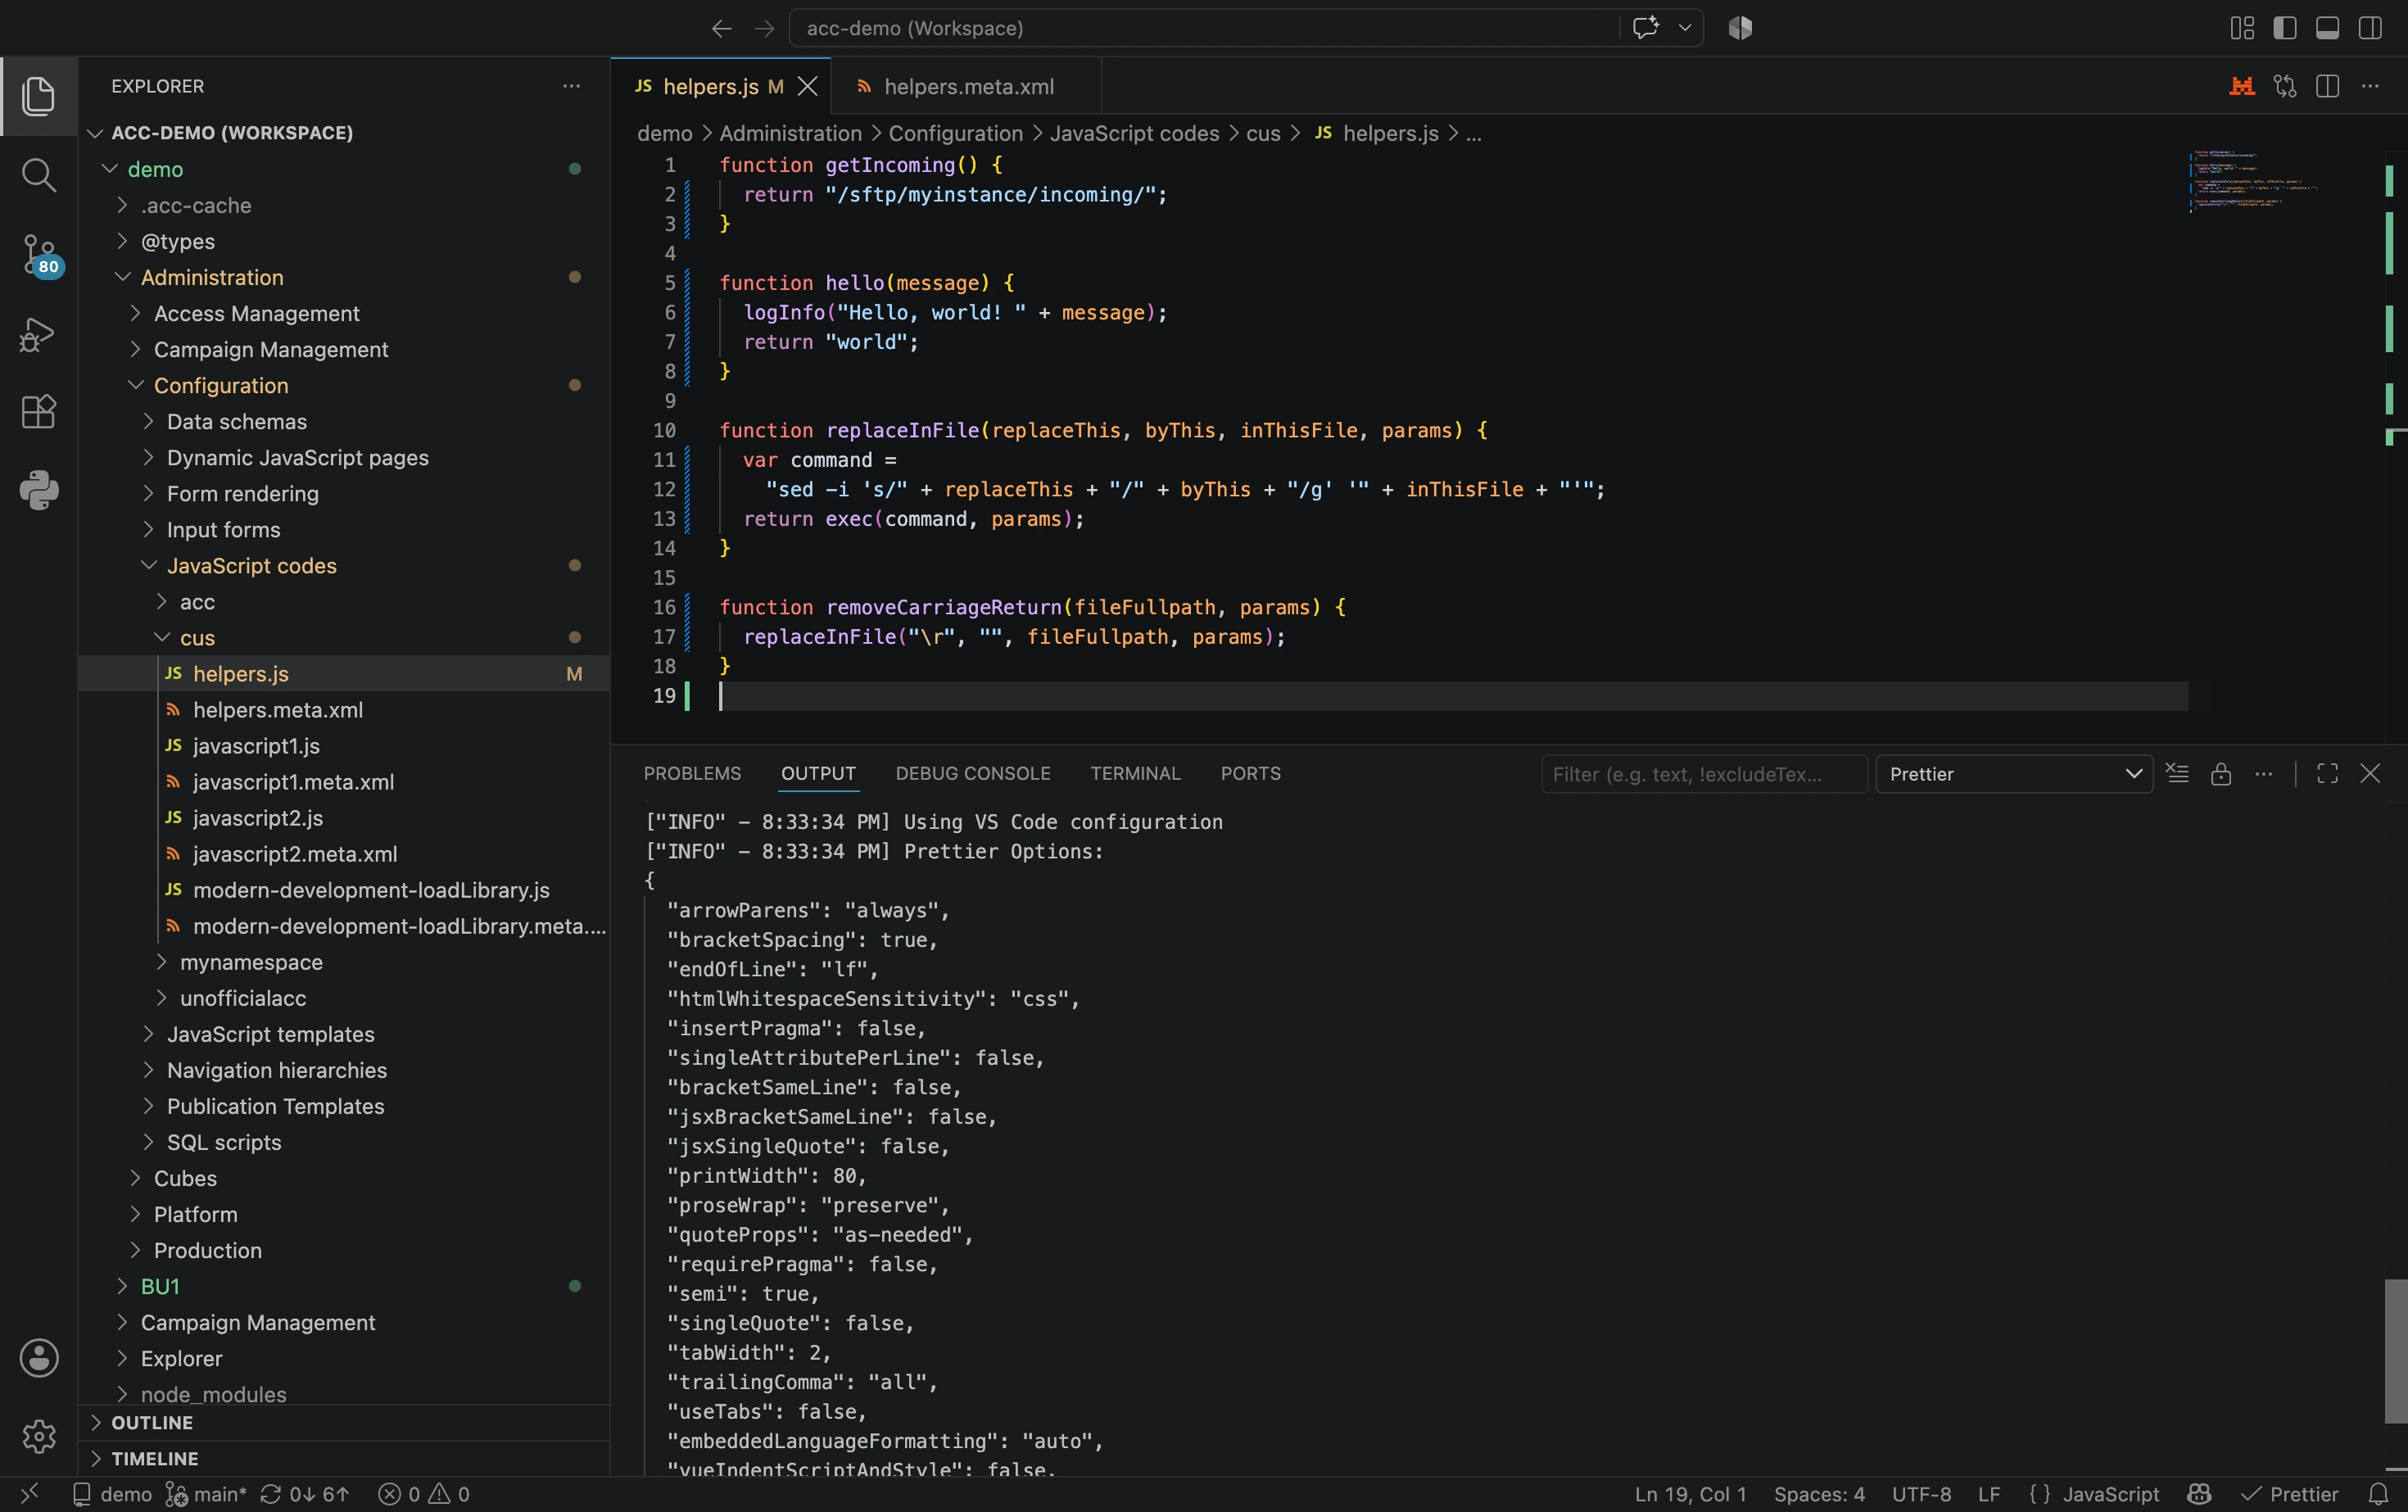Click the output filter text field
The height and width of the screenshot is (1512, 2408).
pyautogui.click(x=1704, y=774)
